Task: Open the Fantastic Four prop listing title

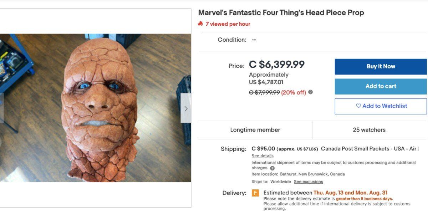Action: (x=281, y=12)
